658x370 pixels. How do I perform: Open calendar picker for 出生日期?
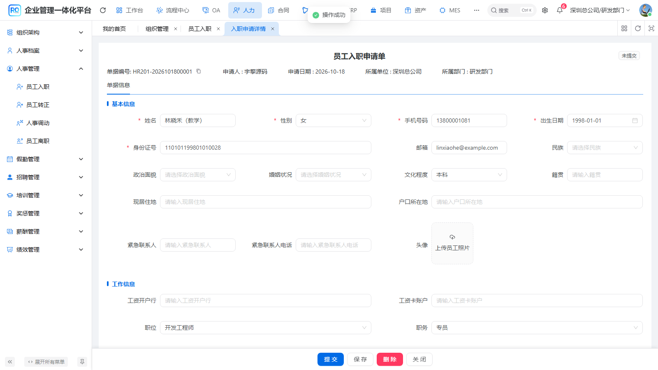tap(635, 120)
